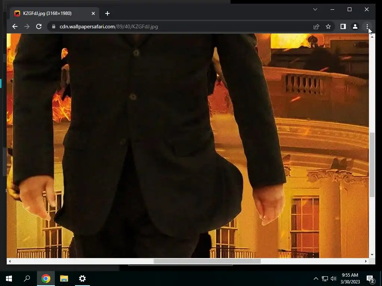Click the scroll right arrow
Image resolution: width=382 pixels, height=286 pixels.
(366, 261)
